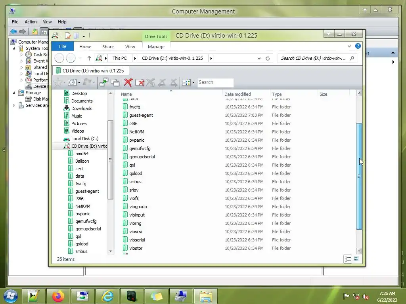Open the File menu in Computer Management

(x=15, y=22)
